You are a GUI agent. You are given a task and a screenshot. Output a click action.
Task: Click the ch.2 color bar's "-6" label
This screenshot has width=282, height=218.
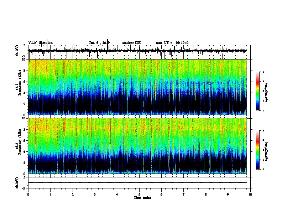262,160
